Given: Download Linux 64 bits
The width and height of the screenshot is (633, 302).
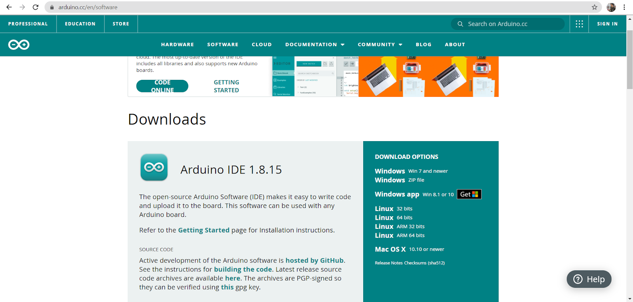Looking at the screenshot, I should pos(394,217).
